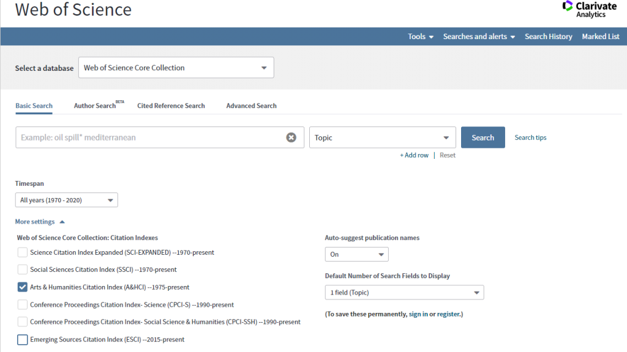Click inside the search query text box
627x352 pixels.
(x=150, y=137)
